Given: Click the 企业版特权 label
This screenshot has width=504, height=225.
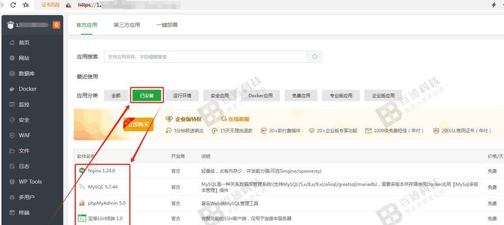Looking at the screenshot, I should 188,119.
